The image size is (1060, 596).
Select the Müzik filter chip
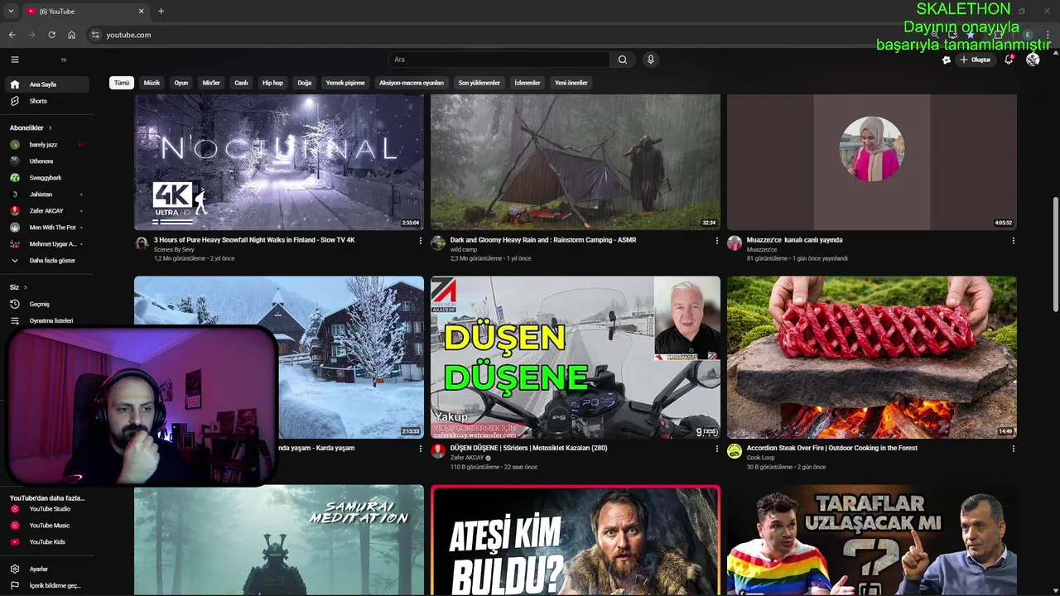click(x=152, y=83)
